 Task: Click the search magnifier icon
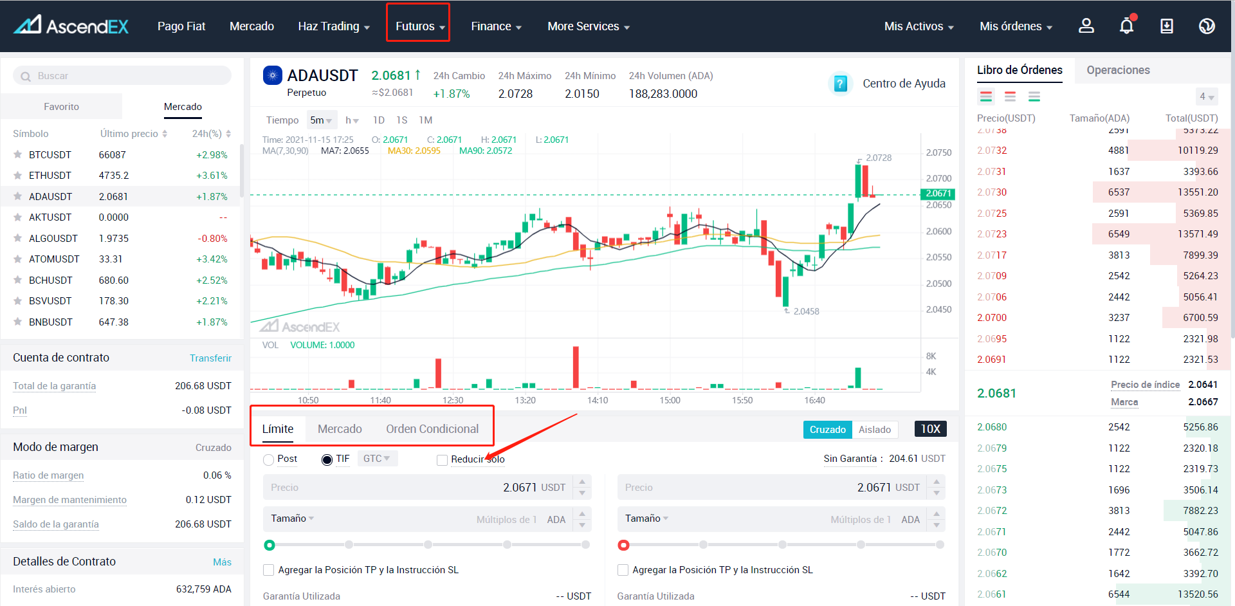point(26,76)
